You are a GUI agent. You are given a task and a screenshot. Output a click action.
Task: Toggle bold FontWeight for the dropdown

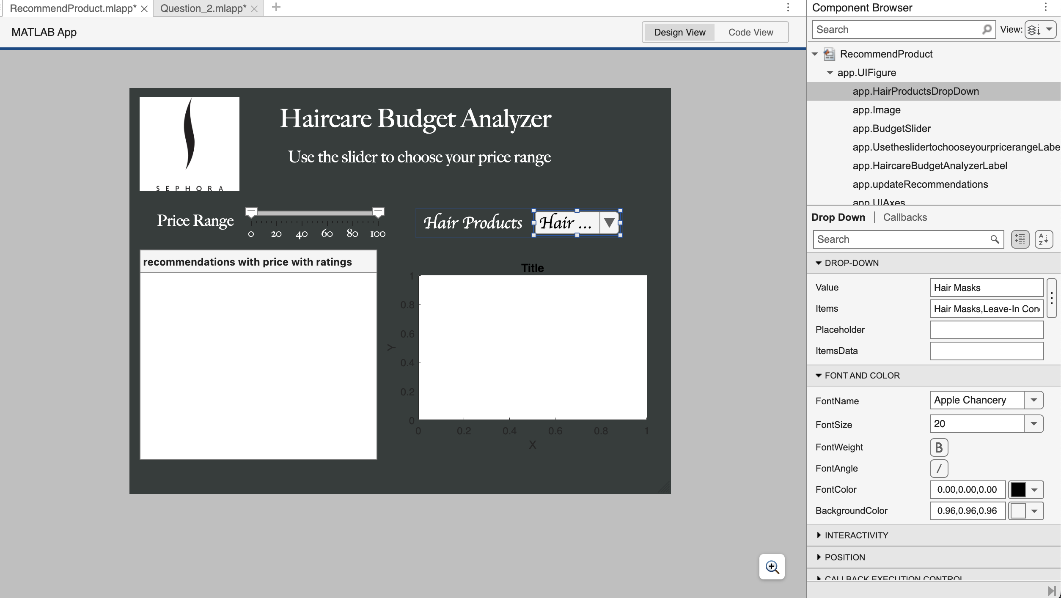(939, 447)
